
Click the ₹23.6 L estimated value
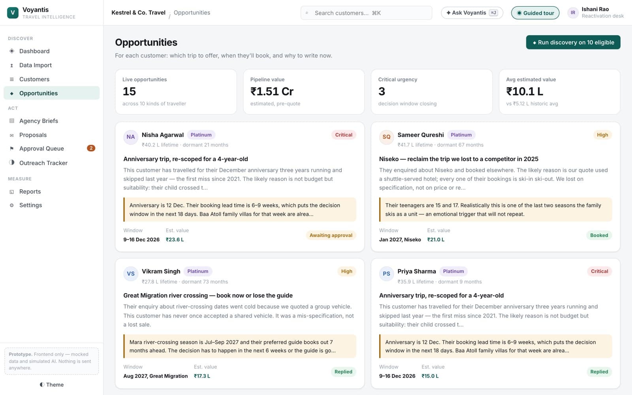[x=175, y=239]
